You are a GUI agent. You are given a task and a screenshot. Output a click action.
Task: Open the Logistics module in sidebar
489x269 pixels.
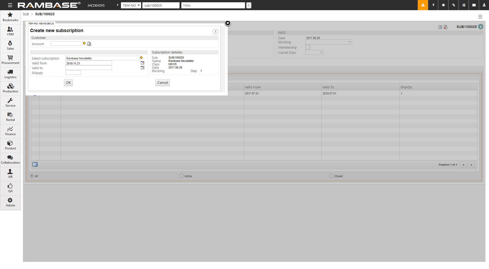tap(10, 74)
